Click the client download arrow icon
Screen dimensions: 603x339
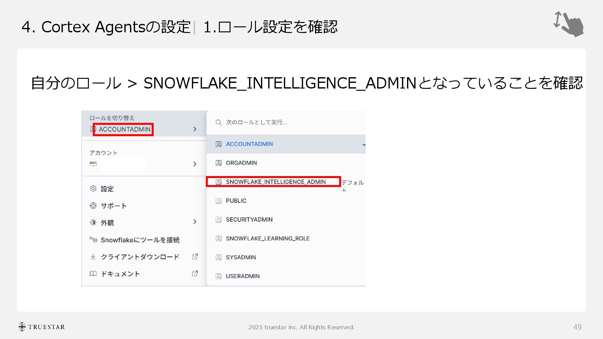pyautogui.click(x=93, y=256)
